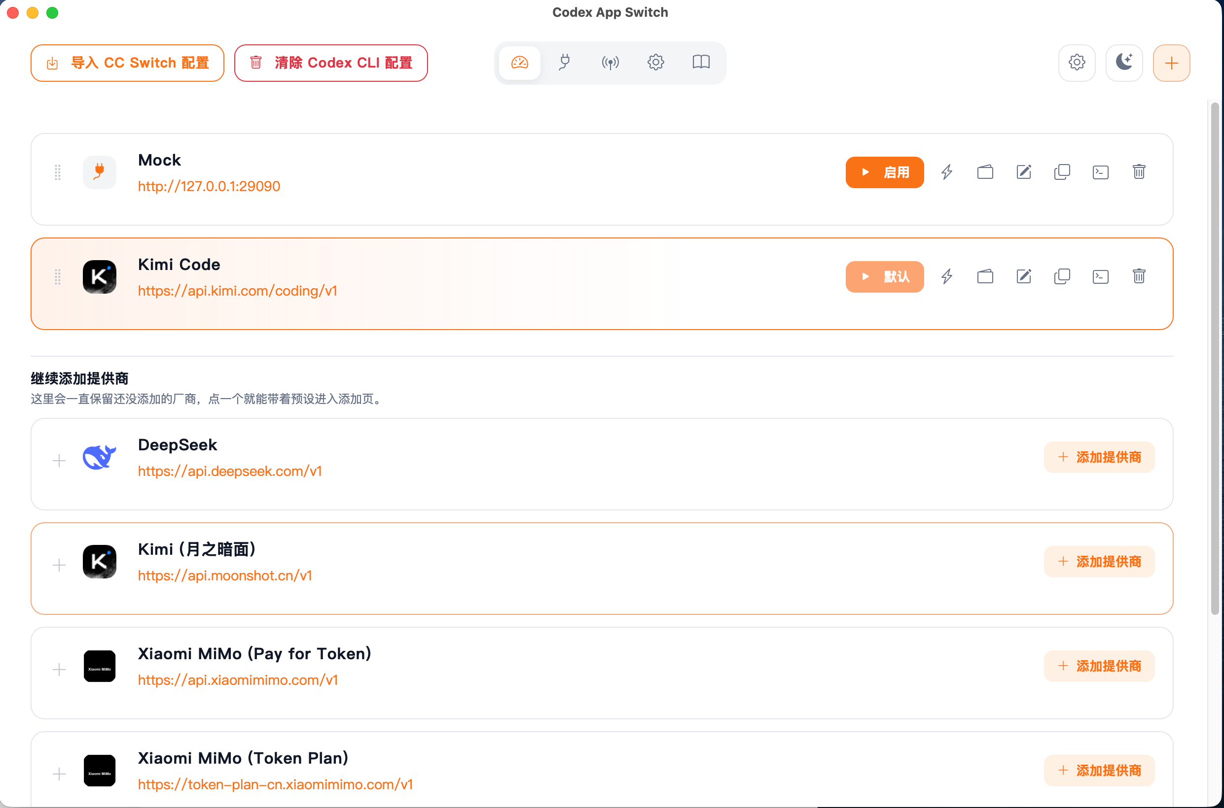
Task: Select the DeepSeek provider name
Action: (178, 445)
